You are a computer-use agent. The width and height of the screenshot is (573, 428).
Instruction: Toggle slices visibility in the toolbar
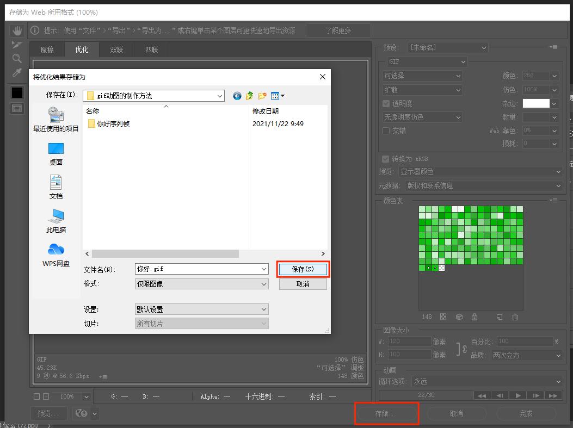[17, 108]
